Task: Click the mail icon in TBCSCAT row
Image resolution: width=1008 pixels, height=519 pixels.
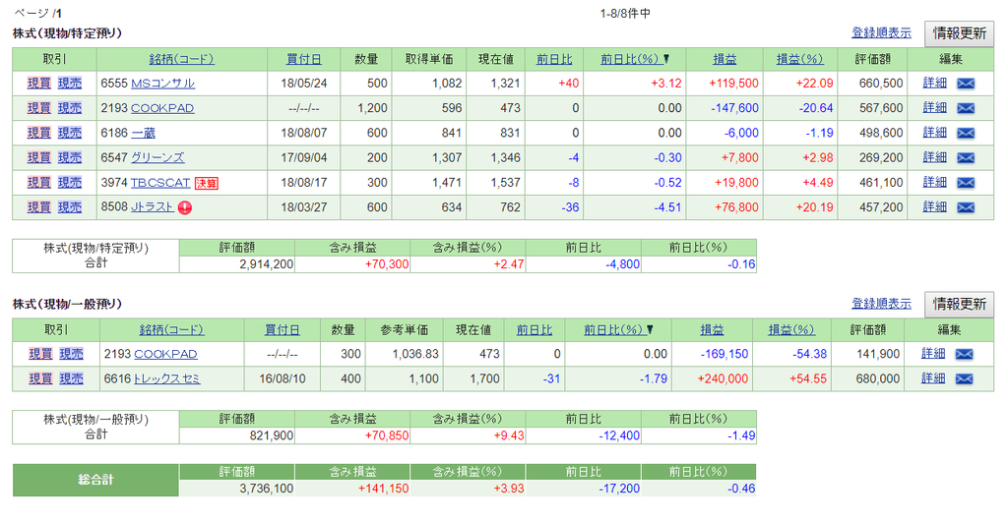Action: [x=966, y=183]
